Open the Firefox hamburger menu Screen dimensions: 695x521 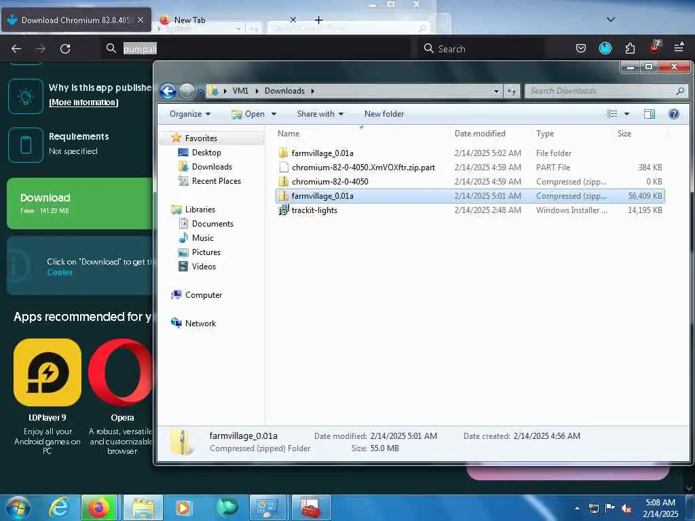click(679, 48)
